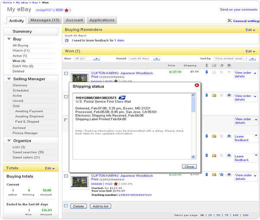Click the scroll-up arrow in the Shipping status box

pos(193,95)
